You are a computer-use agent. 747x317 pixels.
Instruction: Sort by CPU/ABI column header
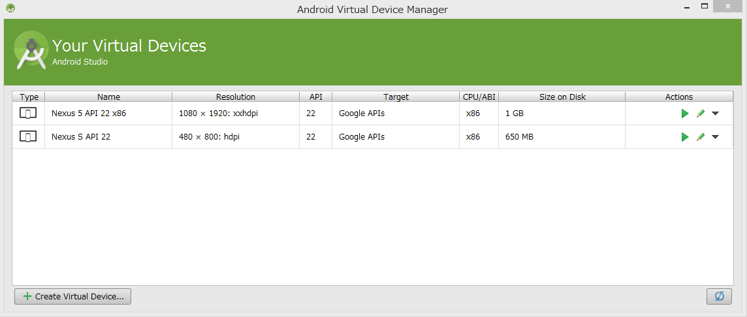(479, 97)
